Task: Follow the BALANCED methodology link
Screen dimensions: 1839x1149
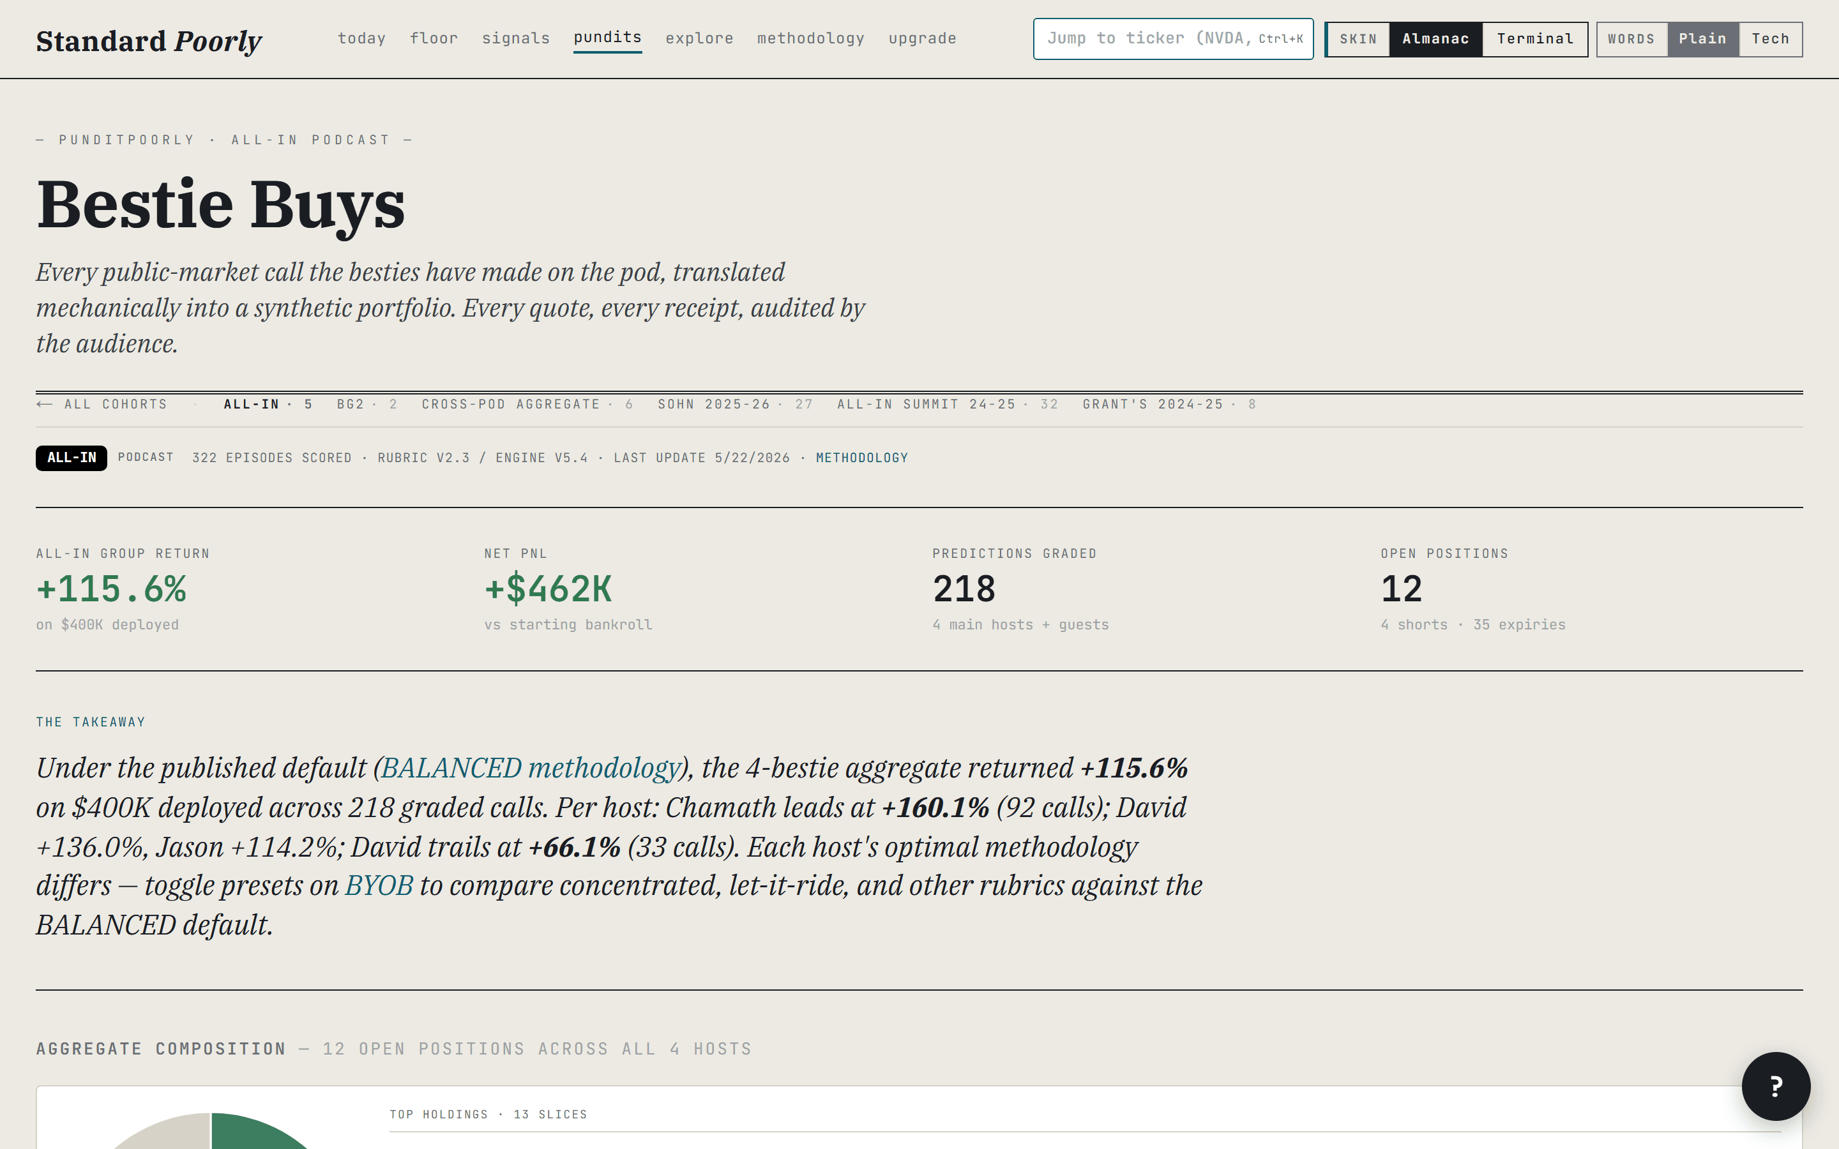Action: click(x=531, y=767)
